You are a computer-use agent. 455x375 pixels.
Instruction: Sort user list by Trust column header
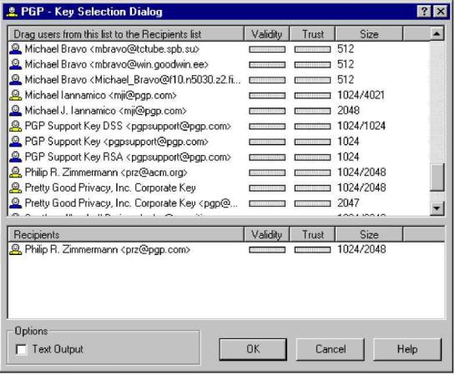pos(312,34)
